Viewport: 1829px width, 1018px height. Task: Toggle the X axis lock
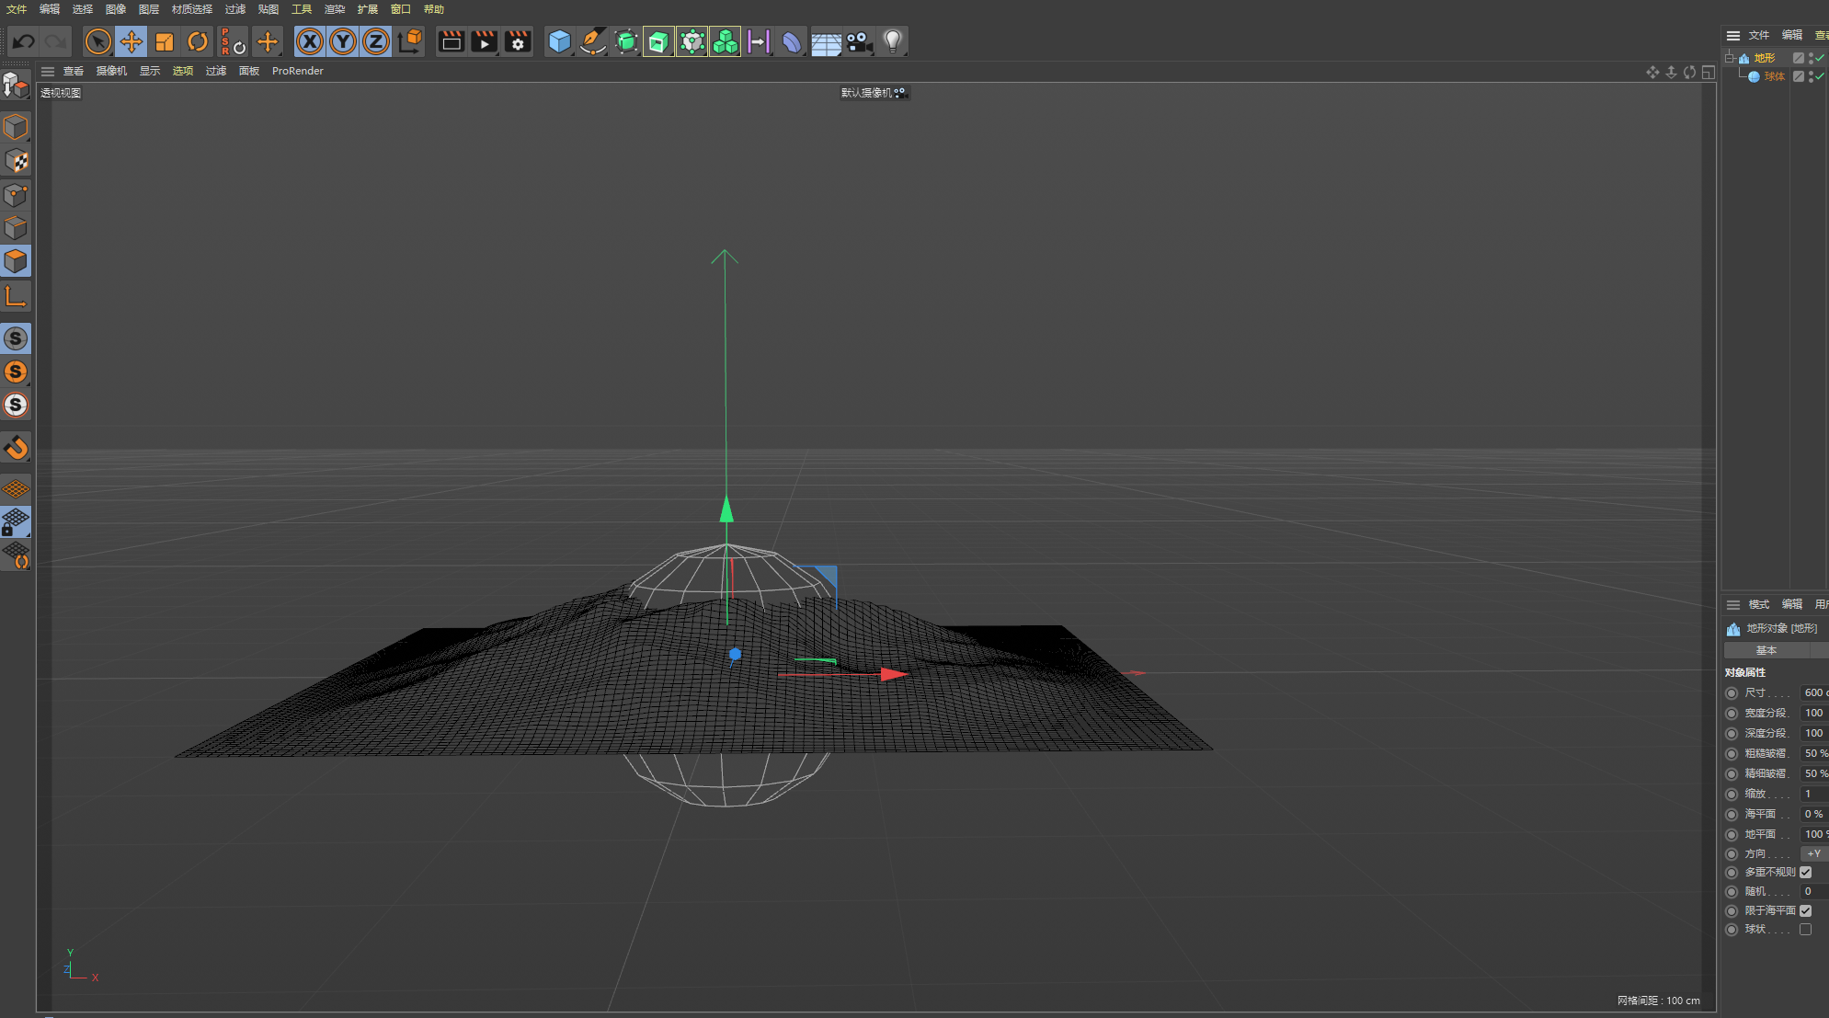coord(310,41)
